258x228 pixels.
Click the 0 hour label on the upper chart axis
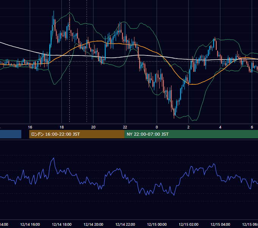[x=157, y=127]
